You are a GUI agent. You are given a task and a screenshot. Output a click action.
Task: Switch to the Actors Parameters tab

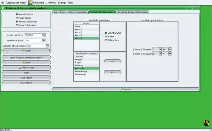78,12
